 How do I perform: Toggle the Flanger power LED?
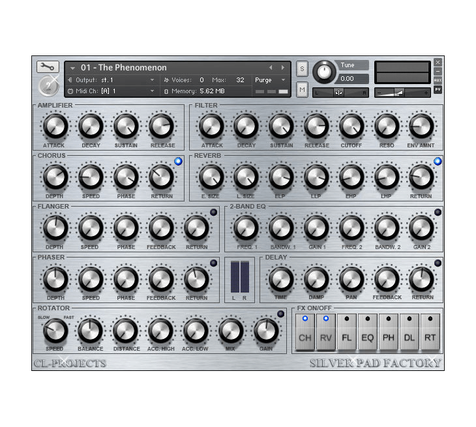point(213,212)
